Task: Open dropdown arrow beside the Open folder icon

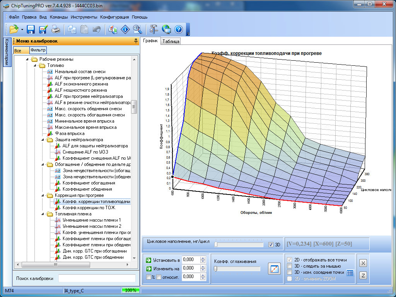Action: click(x=22, y=29)
